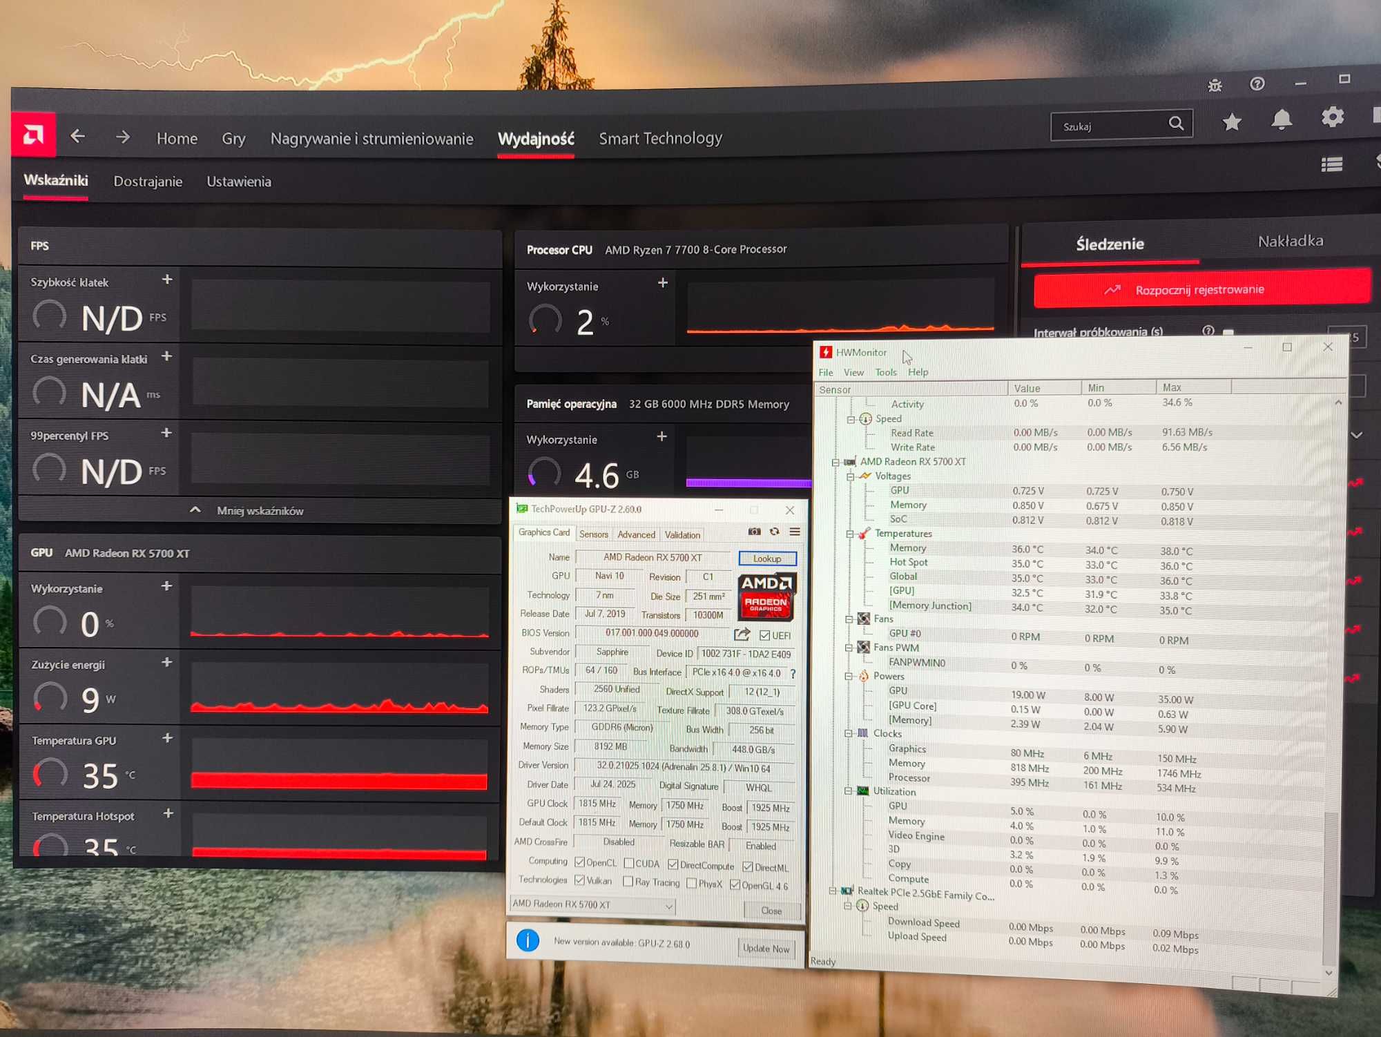The width and height of the screenshot is (1381, 1037).
Task: Click Bus Interface question mark in GPU-Z
Action: point(793,674)
